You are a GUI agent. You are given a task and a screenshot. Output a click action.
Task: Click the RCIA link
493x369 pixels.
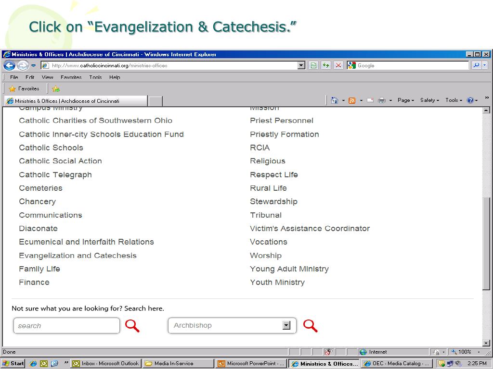(259, 148)
